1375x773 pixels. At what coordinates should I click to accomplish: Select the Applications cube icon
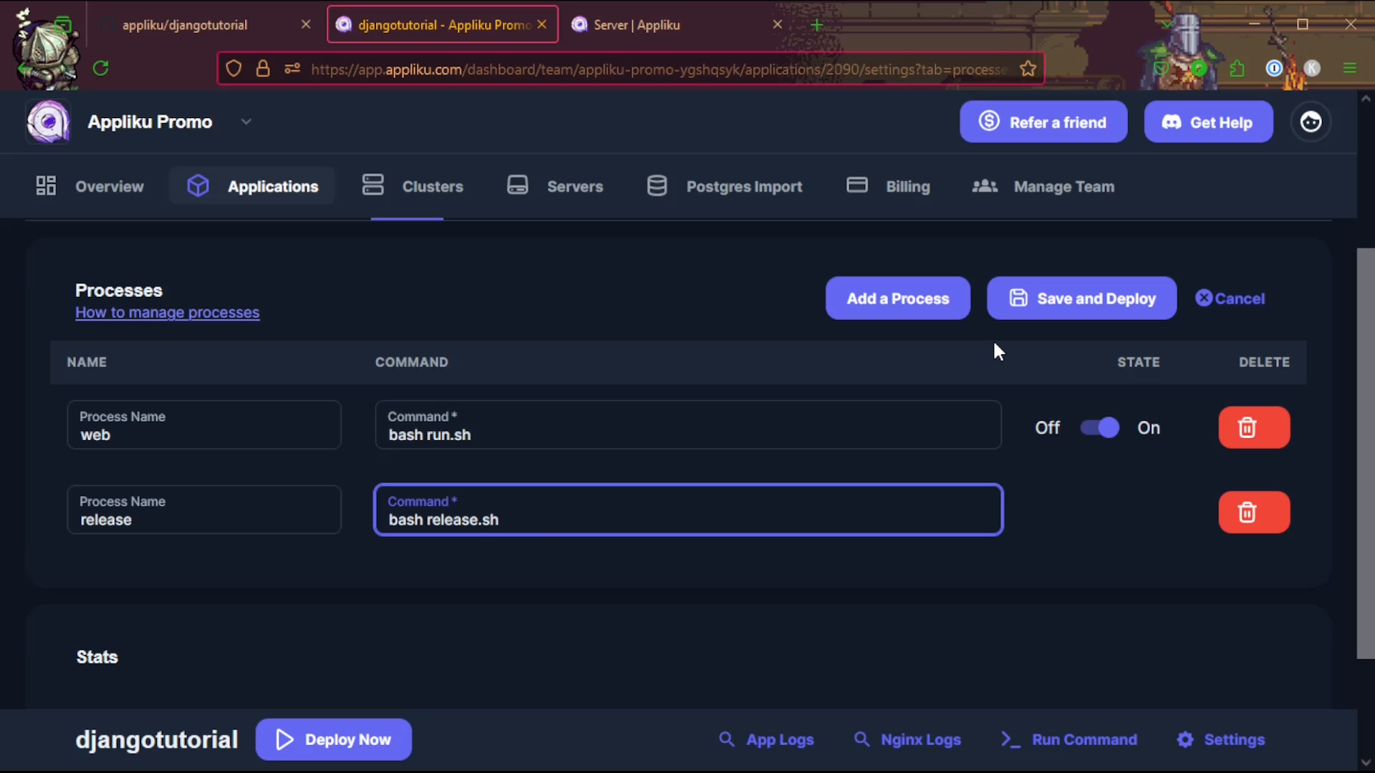[x=198, y=185]
